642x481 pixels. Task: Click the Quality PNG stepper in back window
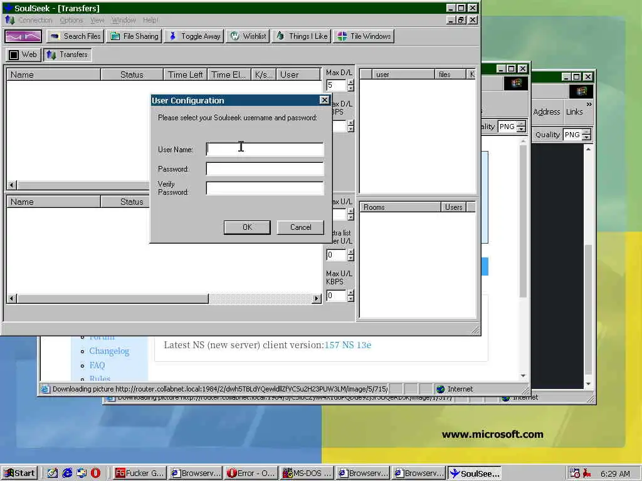coord(586,135)
